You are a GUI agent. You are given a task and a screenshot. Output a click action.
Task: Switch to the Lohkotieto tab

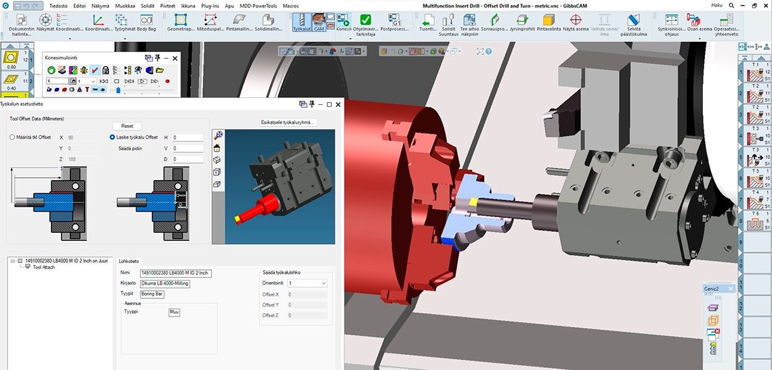click(129, 261)
